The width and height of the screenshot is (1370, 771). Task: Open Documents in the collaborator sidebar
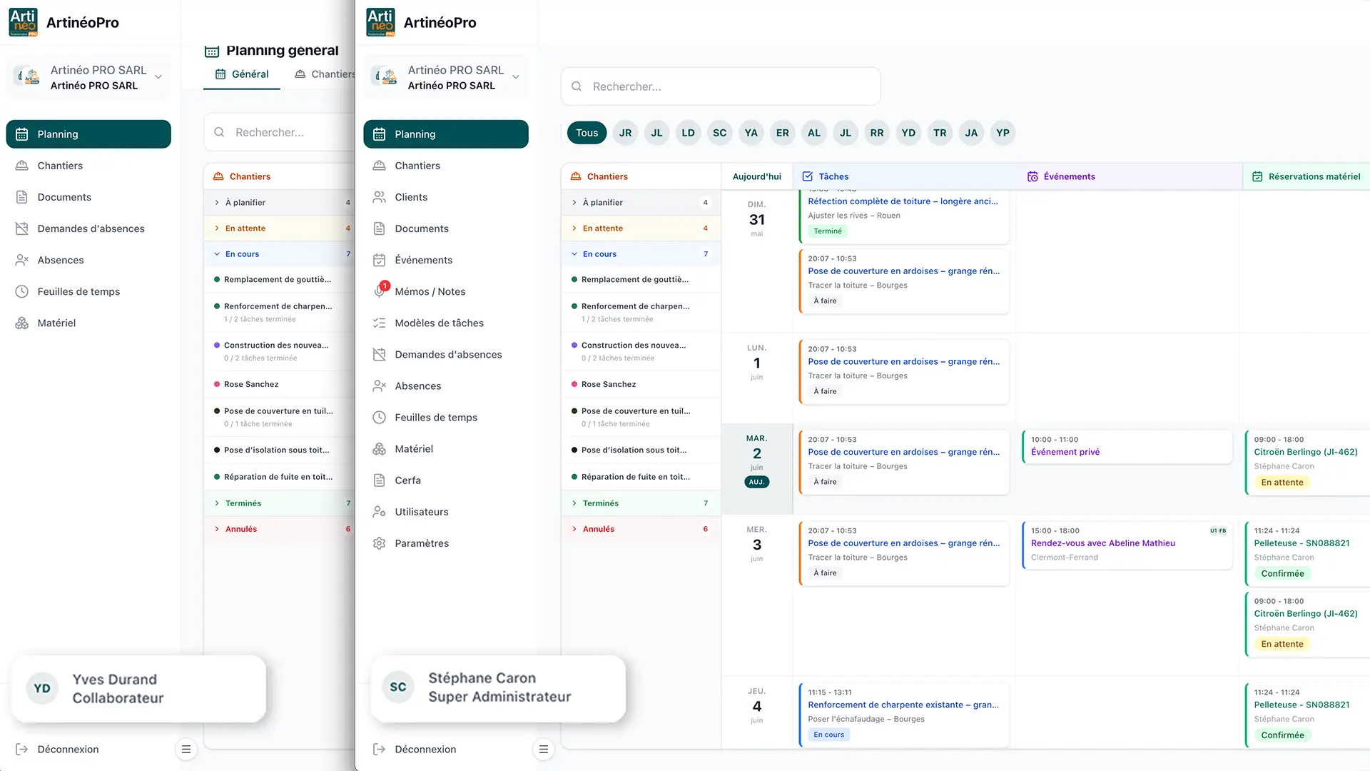[88, 197]
